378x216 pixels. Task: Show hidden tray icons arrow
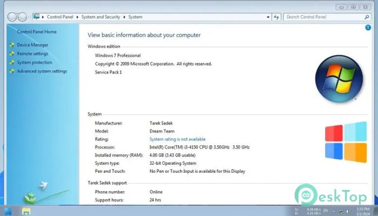coord(334,212)
